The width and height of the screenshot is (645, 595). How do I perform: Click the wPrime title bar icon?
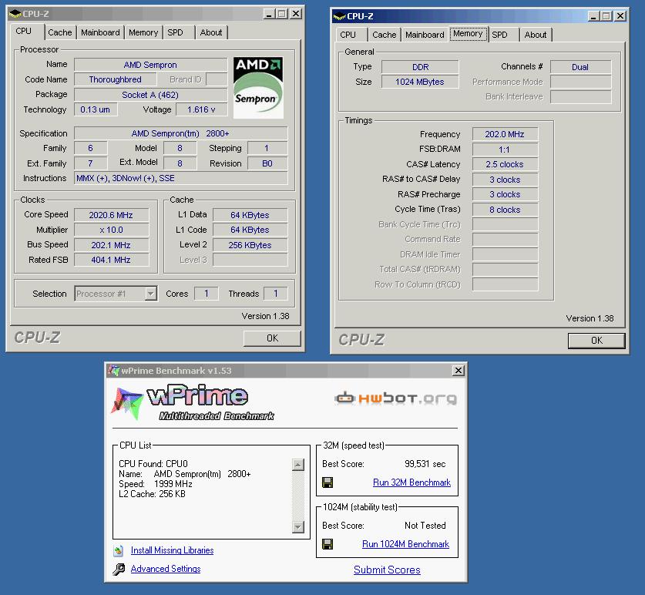pos(114,370)
